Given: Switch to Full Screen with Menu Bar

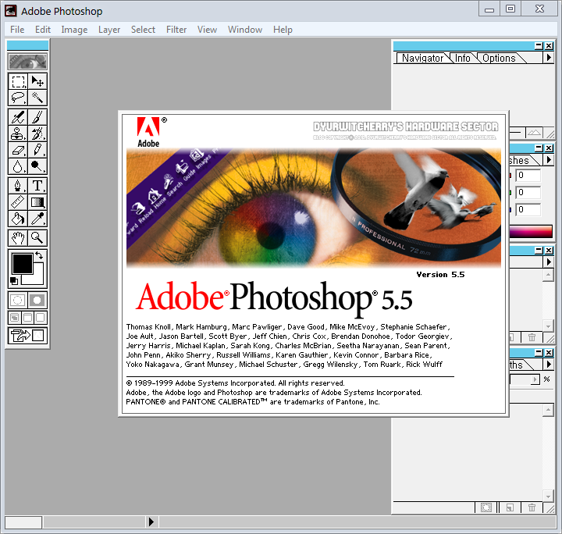Looking at the screenshot, I should tap(27, 318).
